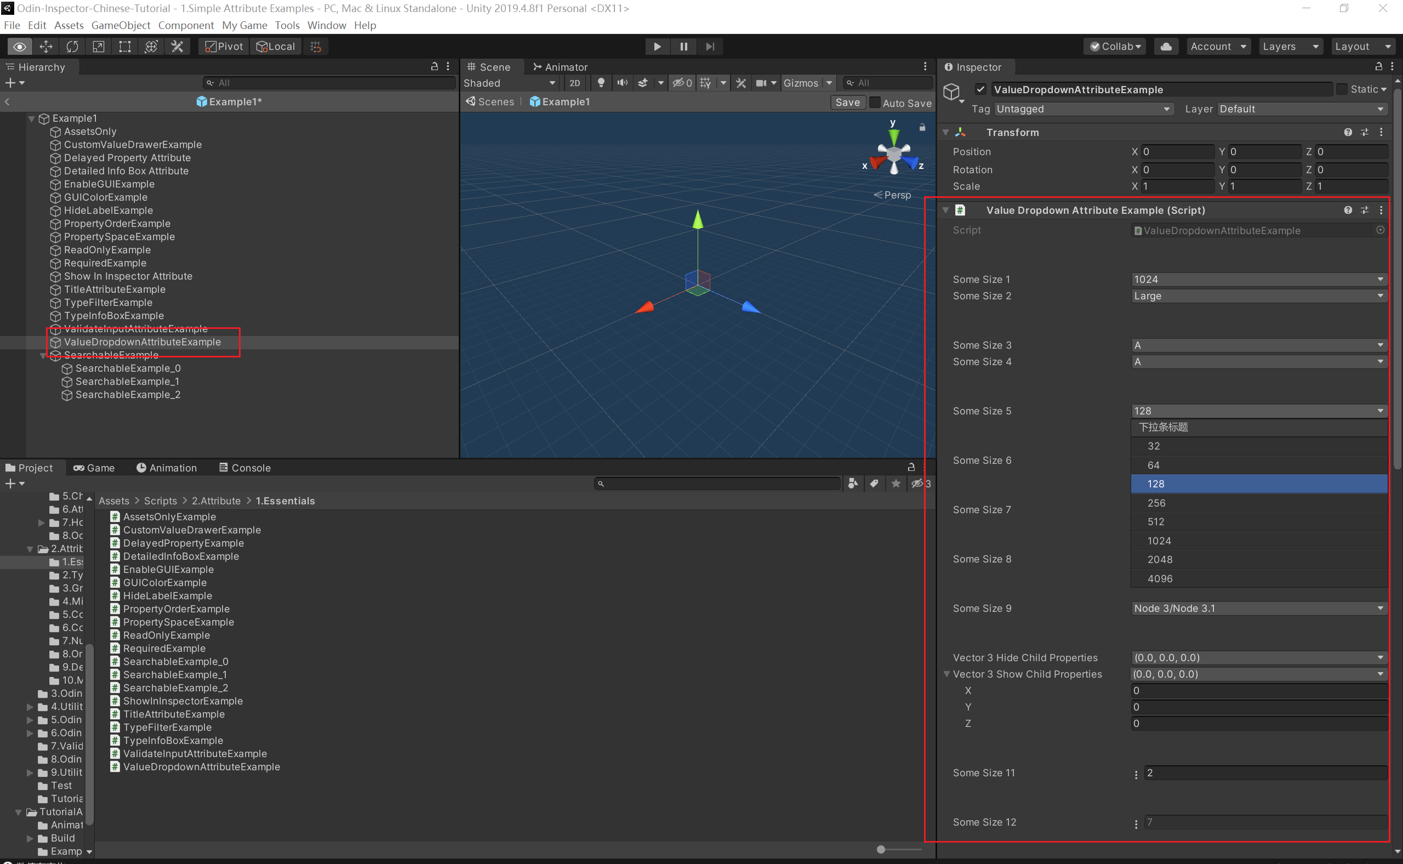Lock the Inspector panel
This screenshot has height=864, width=1403.
(x=1378, y=66)
